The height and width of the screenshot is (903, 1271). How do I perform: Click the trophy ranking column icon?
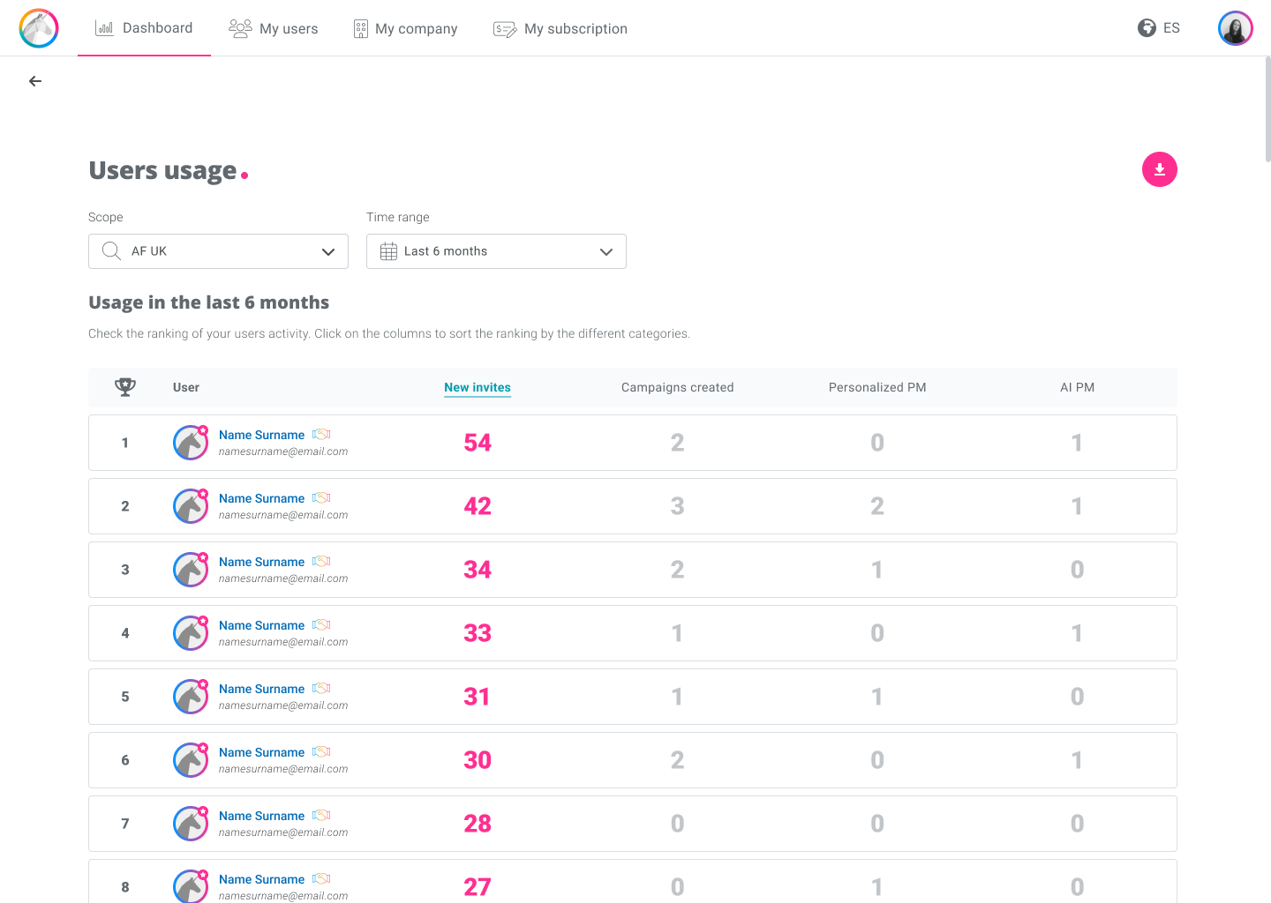(125, 387)
